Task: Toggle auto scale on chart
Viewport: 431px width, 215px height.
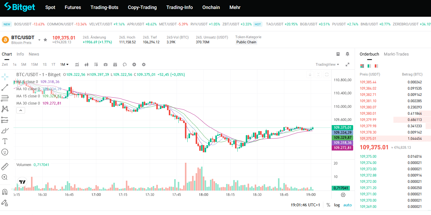Action: [x=347, y=205]
